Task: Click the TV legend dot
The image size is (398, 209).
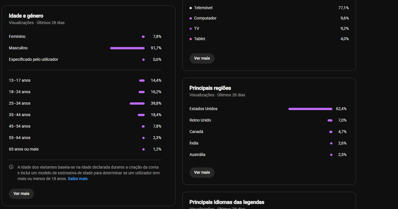Action: 191,29
